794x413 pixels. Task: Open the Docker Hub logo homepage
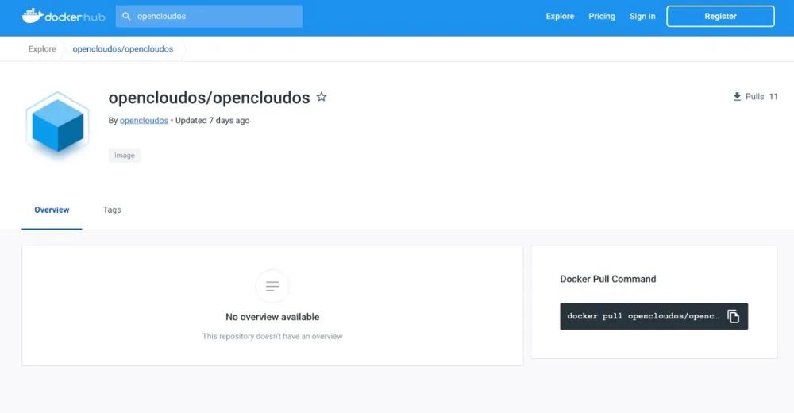pos(64,16)
